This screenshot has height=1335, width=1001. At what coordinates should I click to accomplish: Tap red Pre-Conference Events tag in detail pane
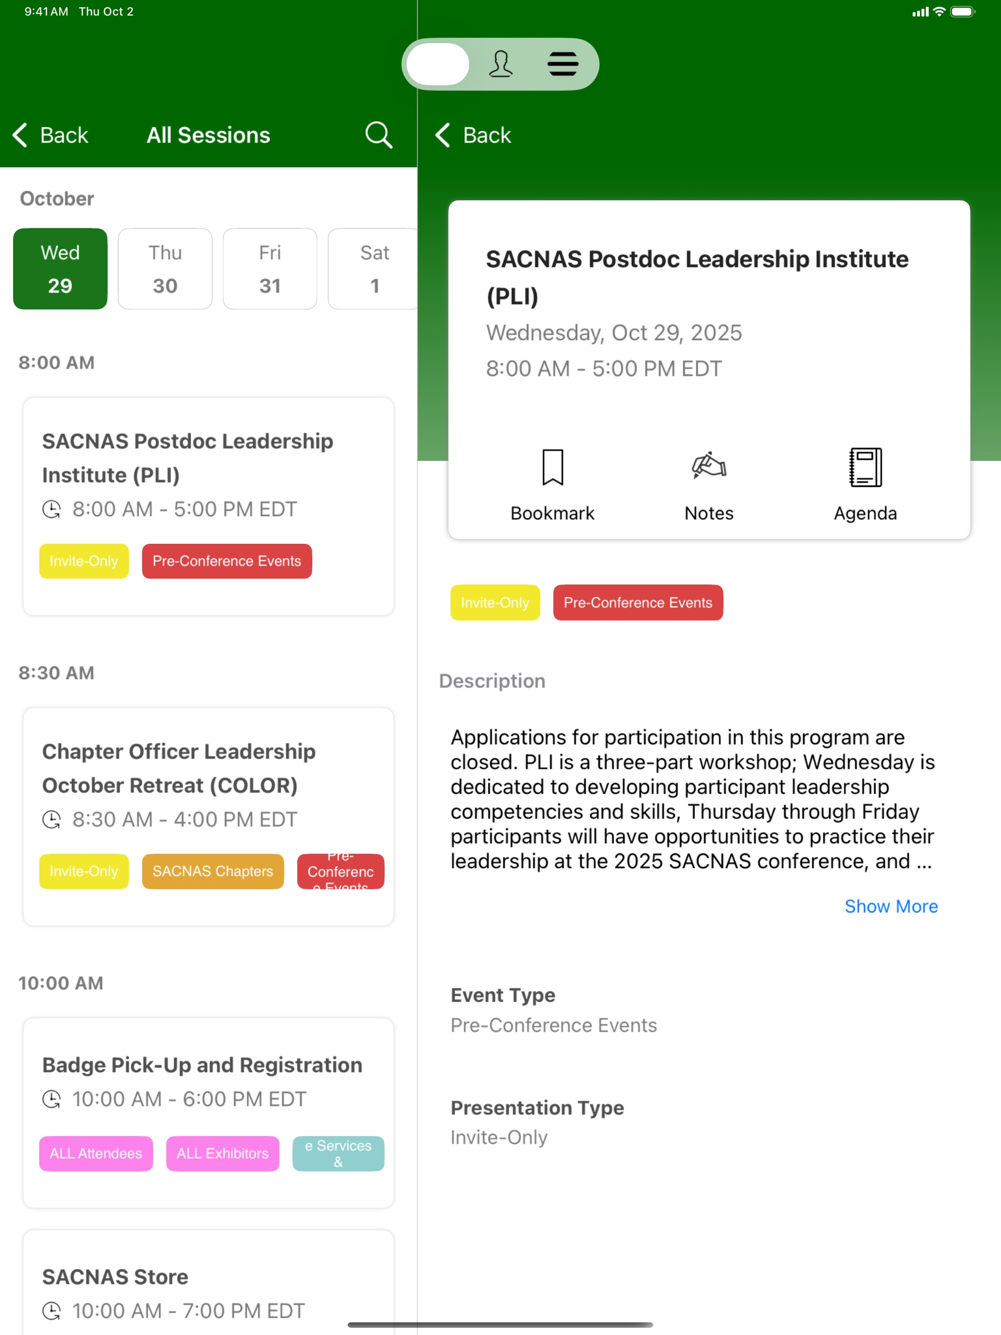pos(638,603)
